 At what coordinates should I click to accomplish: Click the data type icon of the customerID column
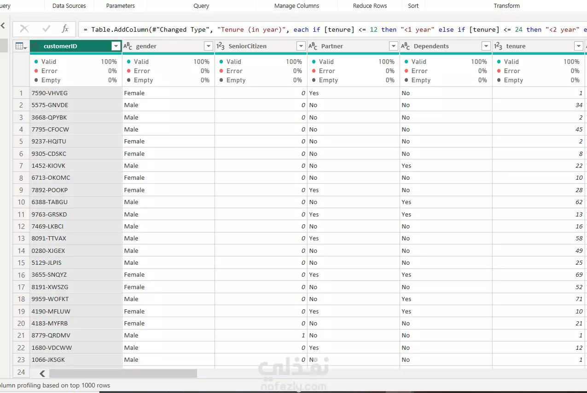[x=36, y=46]
